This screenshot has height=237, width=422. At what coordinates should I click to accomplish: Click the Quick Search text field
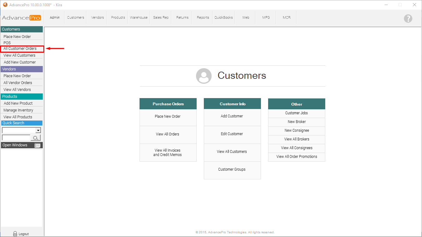[16, 138]
